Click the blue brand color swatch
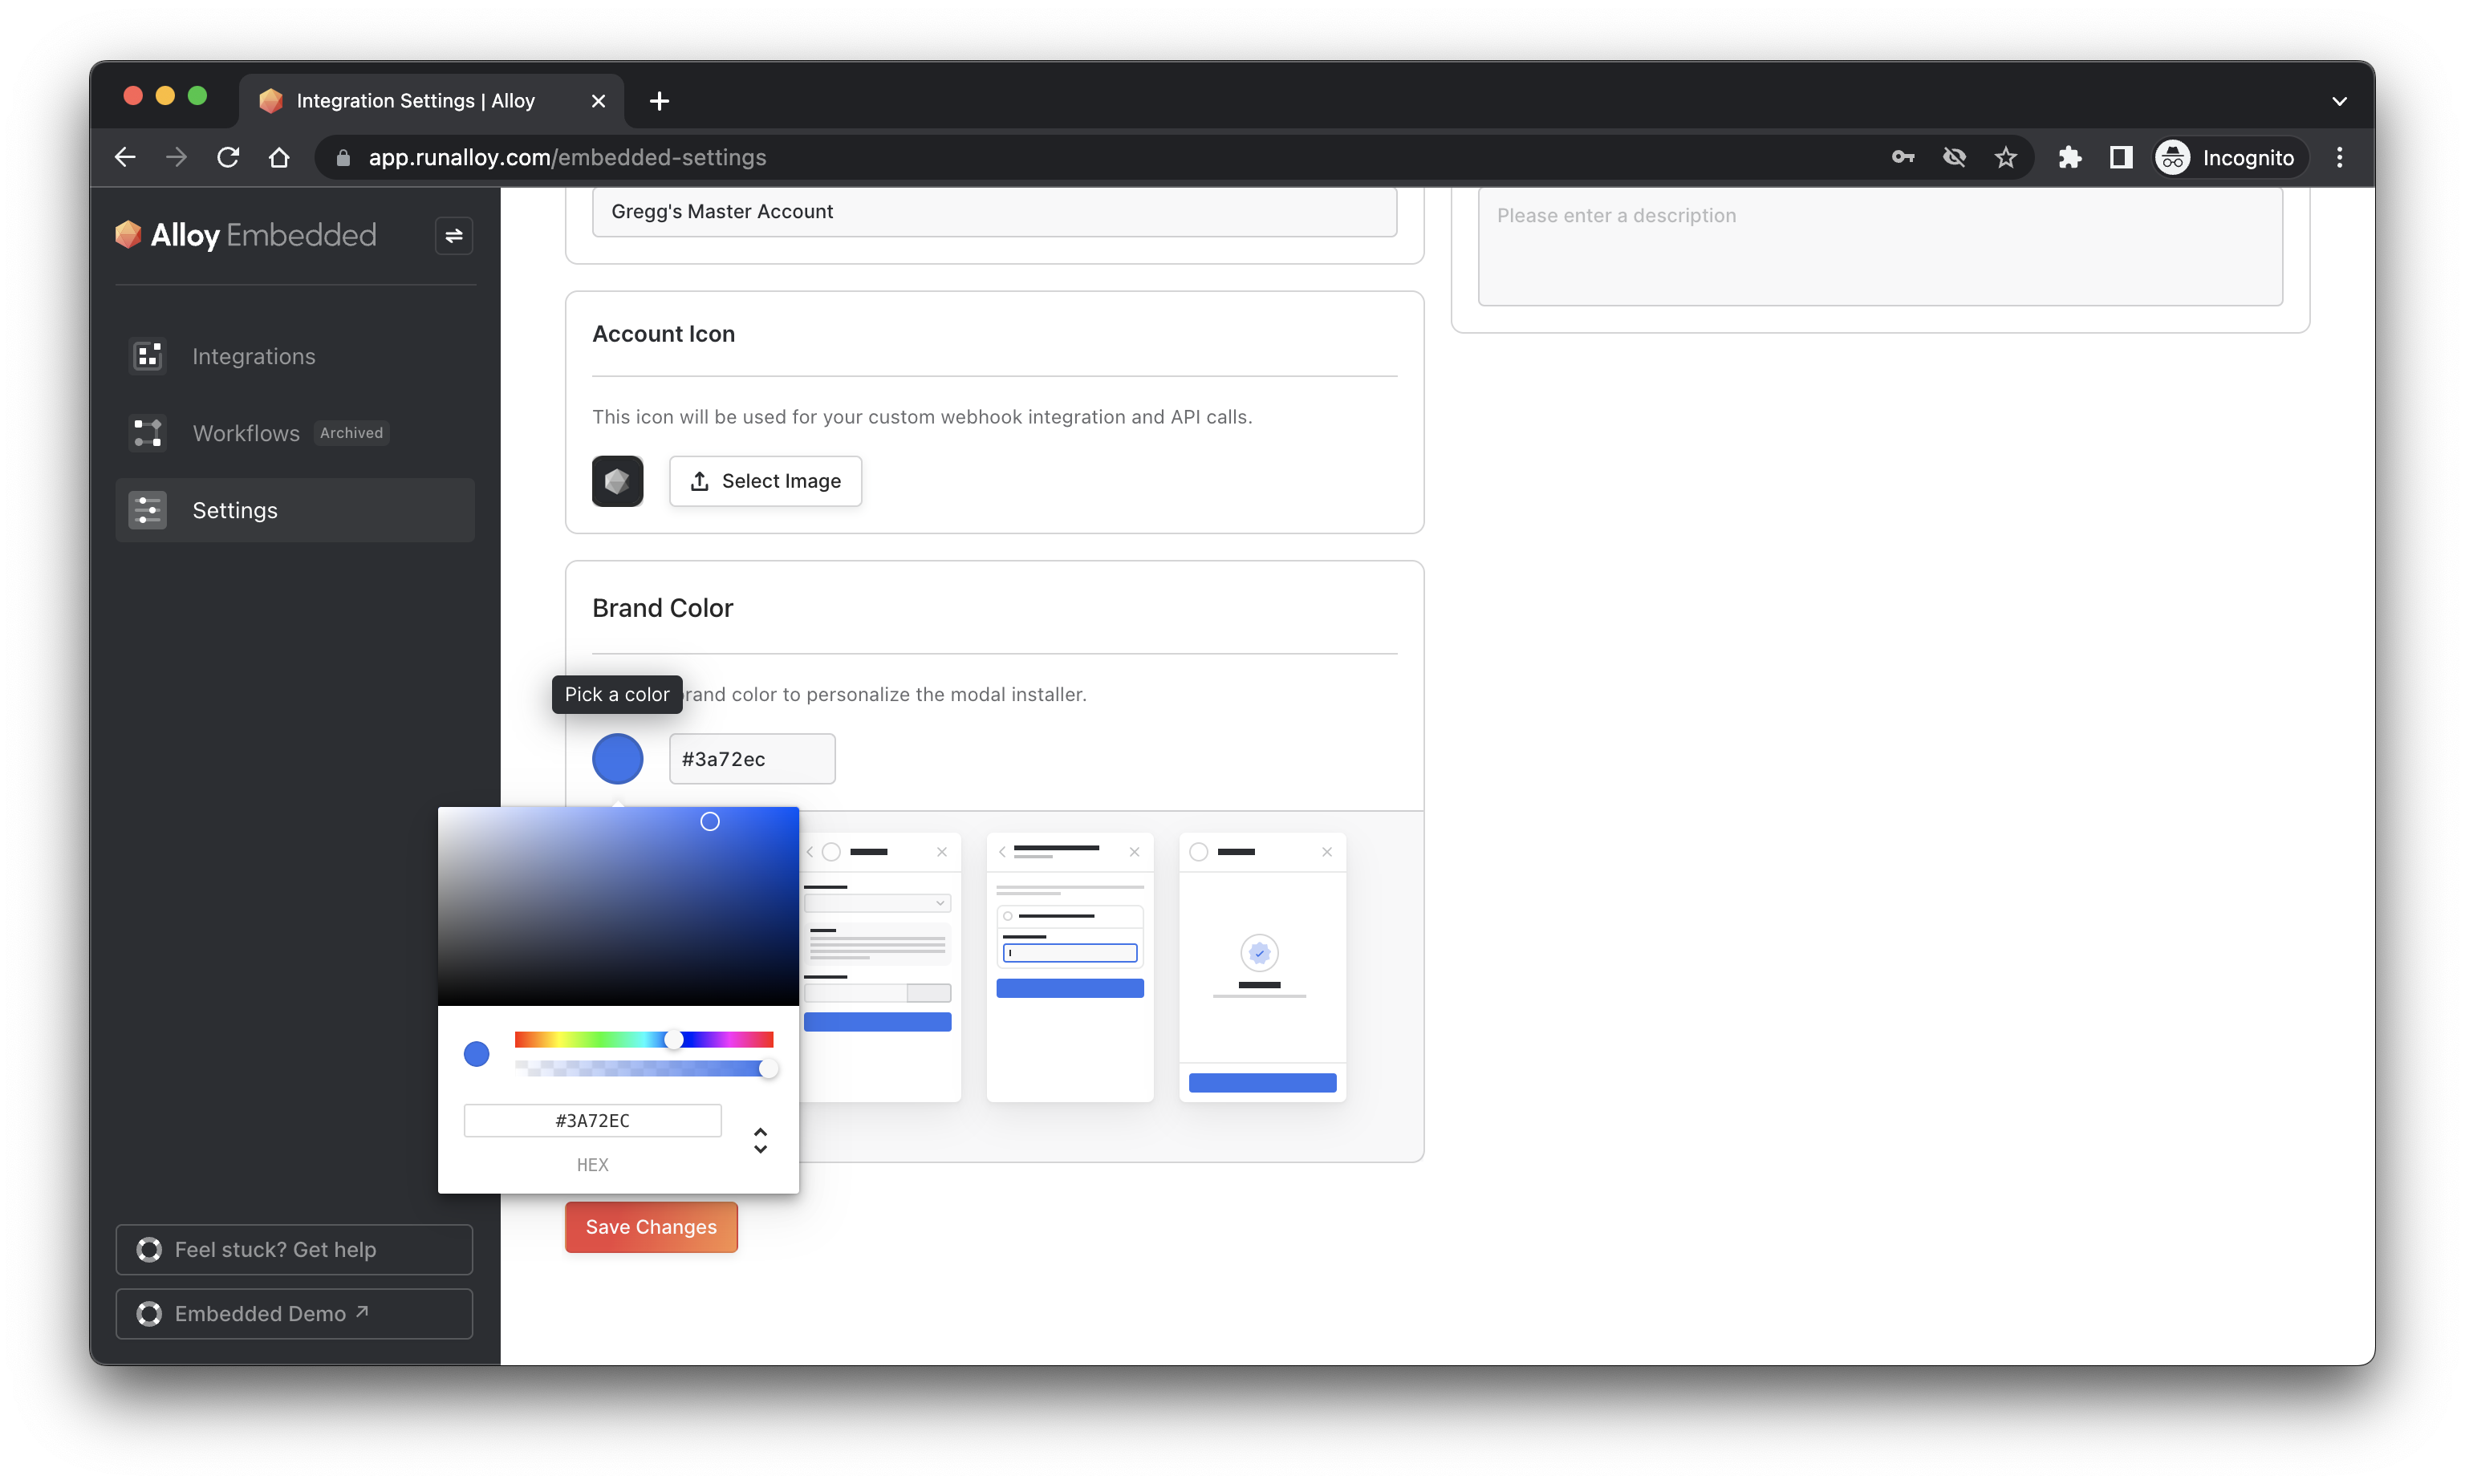The image size is (2465, 1484). point(617,759)
